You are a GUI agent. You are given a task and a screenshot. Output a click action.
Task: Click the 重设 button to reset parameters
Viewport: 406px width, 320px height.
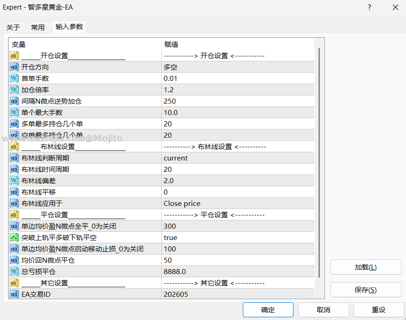click(x=379, y=310)
